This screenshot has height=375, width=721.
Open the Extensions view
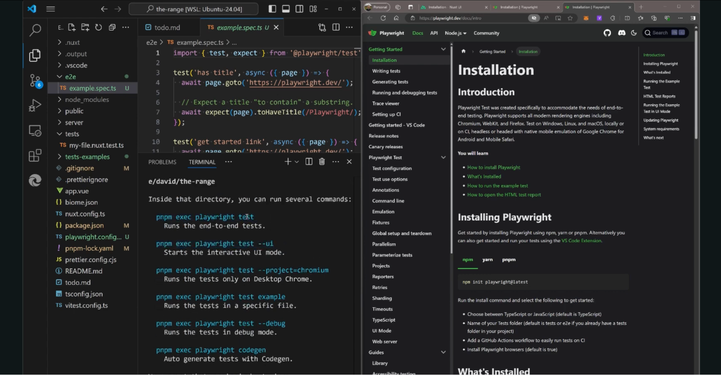(x=35, y=156)
